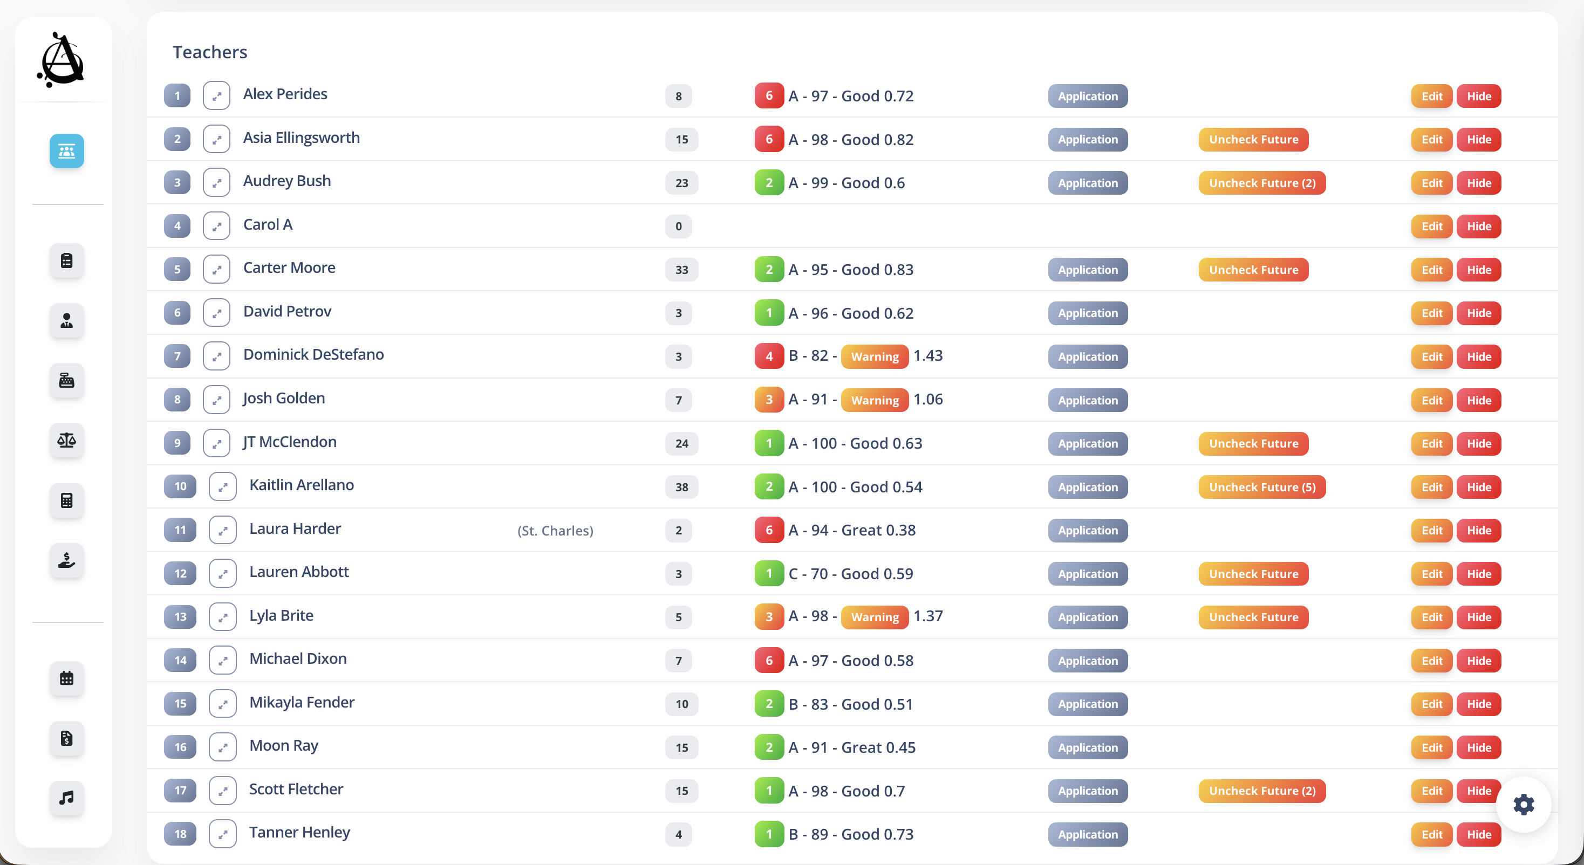This screenshot has width=1584, height=865.
Task: Click expand icon for Scott Fletcher
Action: [x=223, y=791]
